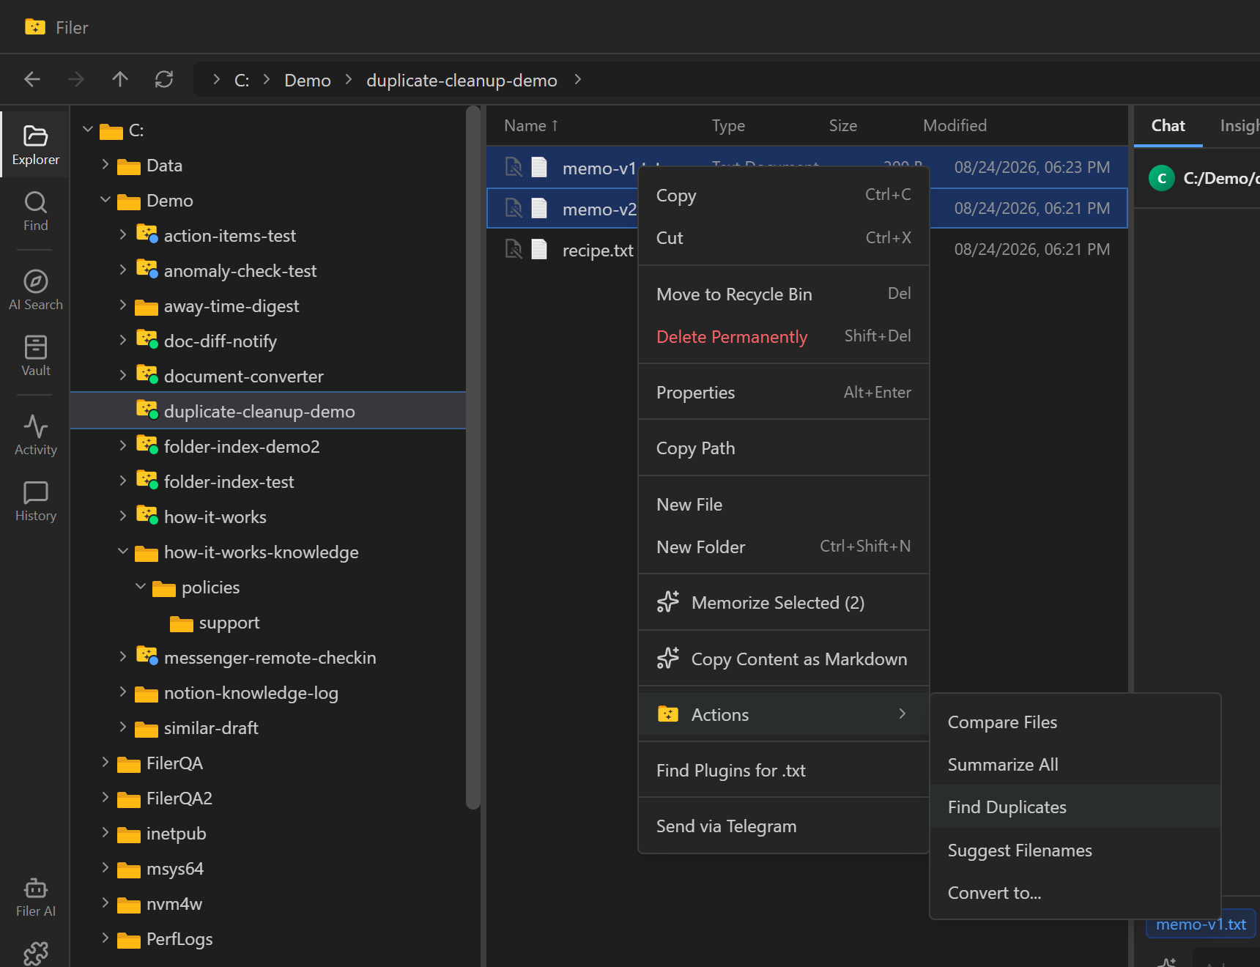Image resolution: width=1260 pixels, height=967 pixels.
Task: Collapse the C: drive tree node
Action: (x=88, y=130)
